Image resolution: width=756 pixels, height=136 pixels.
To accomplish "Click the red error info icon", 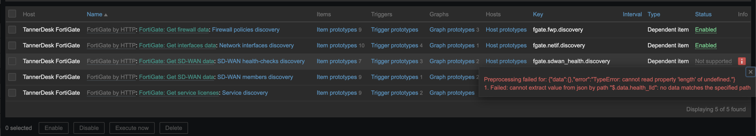I will point(741,61).
